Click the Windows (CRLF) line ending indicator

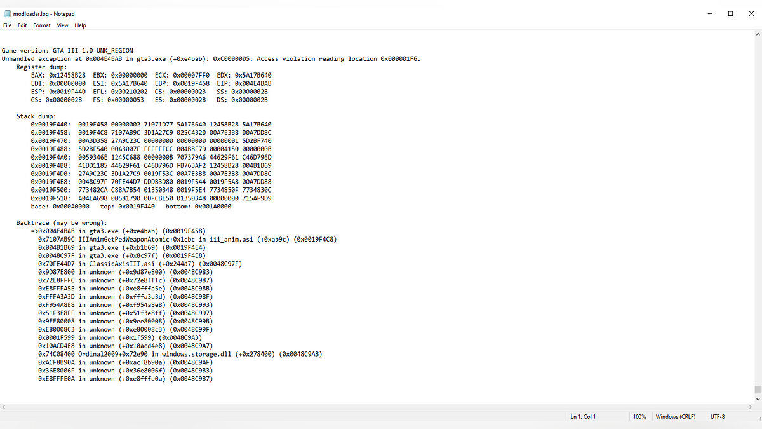coord(676,417)
